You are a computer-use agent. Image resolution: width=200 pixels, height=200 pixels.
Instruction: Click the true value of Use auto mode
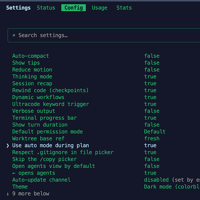150,146
